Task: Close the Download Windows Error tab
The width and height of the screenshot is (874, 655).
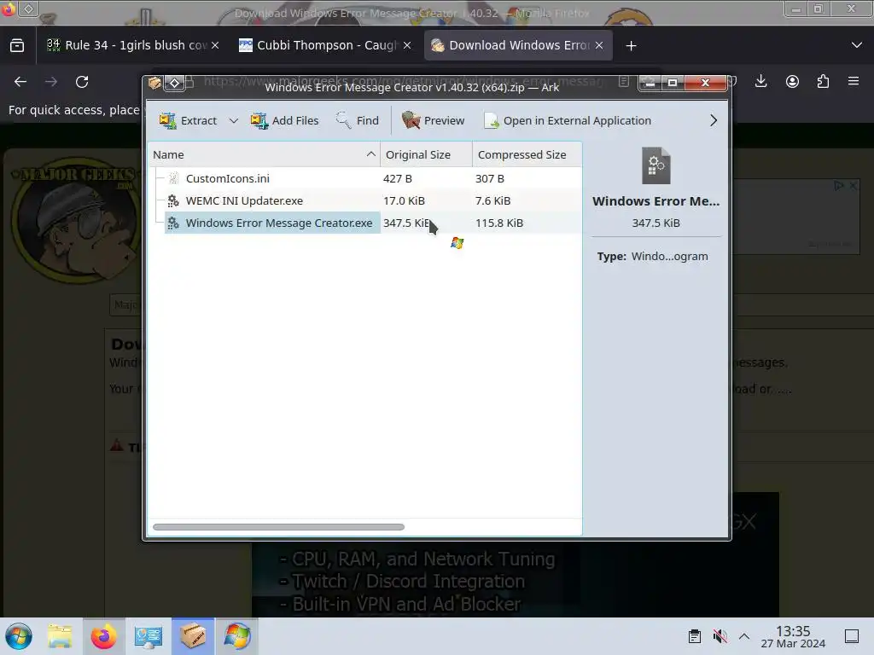Action: point(599,45)
